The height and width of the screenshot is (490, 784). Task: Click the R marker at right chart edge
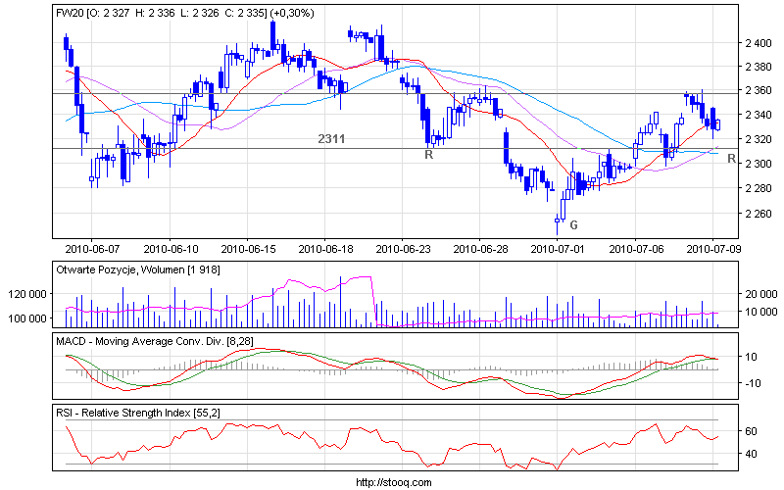pyautogui.click(x=731, y=158)
